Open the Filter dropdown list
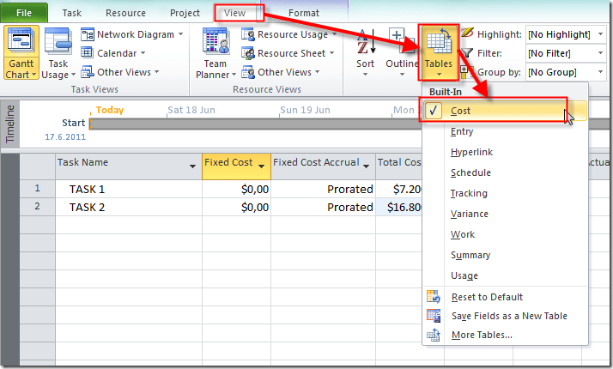This screenshot has height=369, width=613. pos(599,53)
